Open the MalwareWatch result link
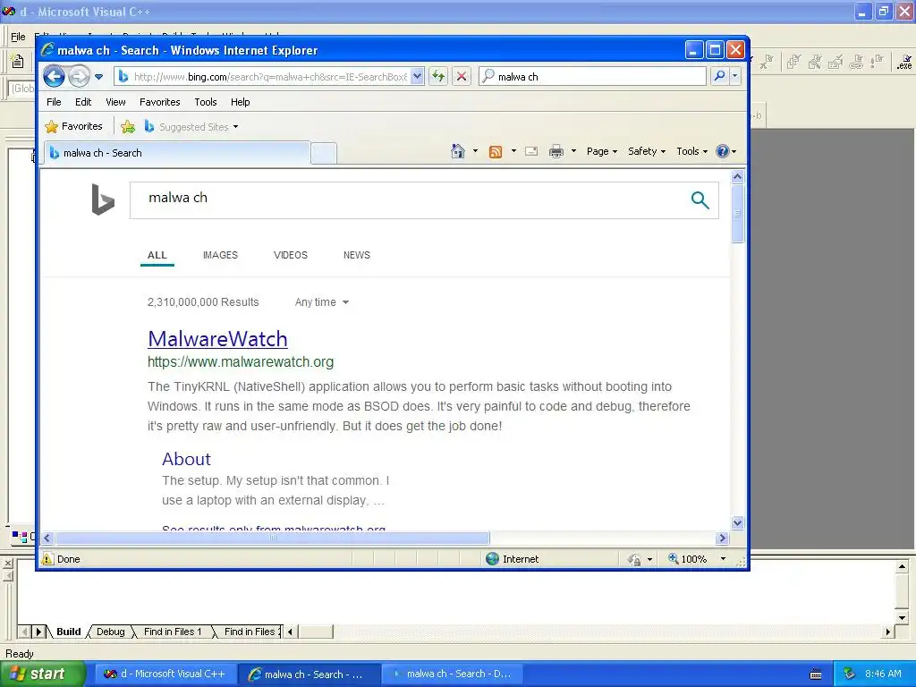 pos(217,339)
